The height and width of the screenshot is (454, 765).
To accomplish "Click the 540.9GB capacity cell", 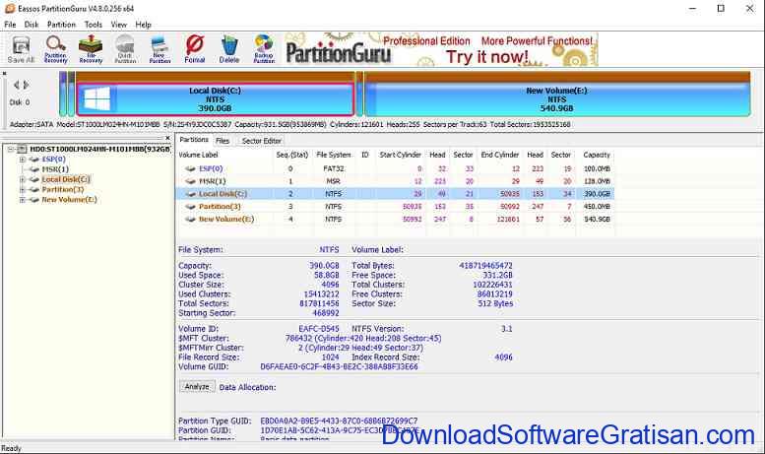I will (597, 220).
